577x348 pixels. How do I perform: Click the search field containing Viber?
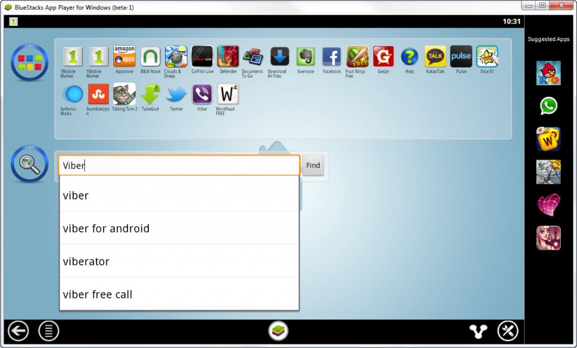tap(179, 166)
